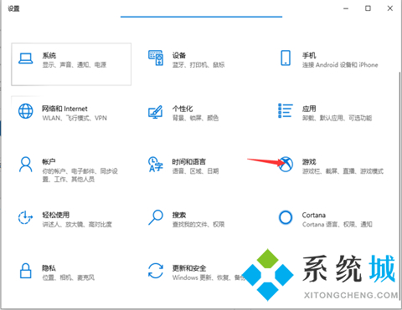Viewport: 402px width, 310px height.
Task: Close the 设置 window
Action: point(390,8)
